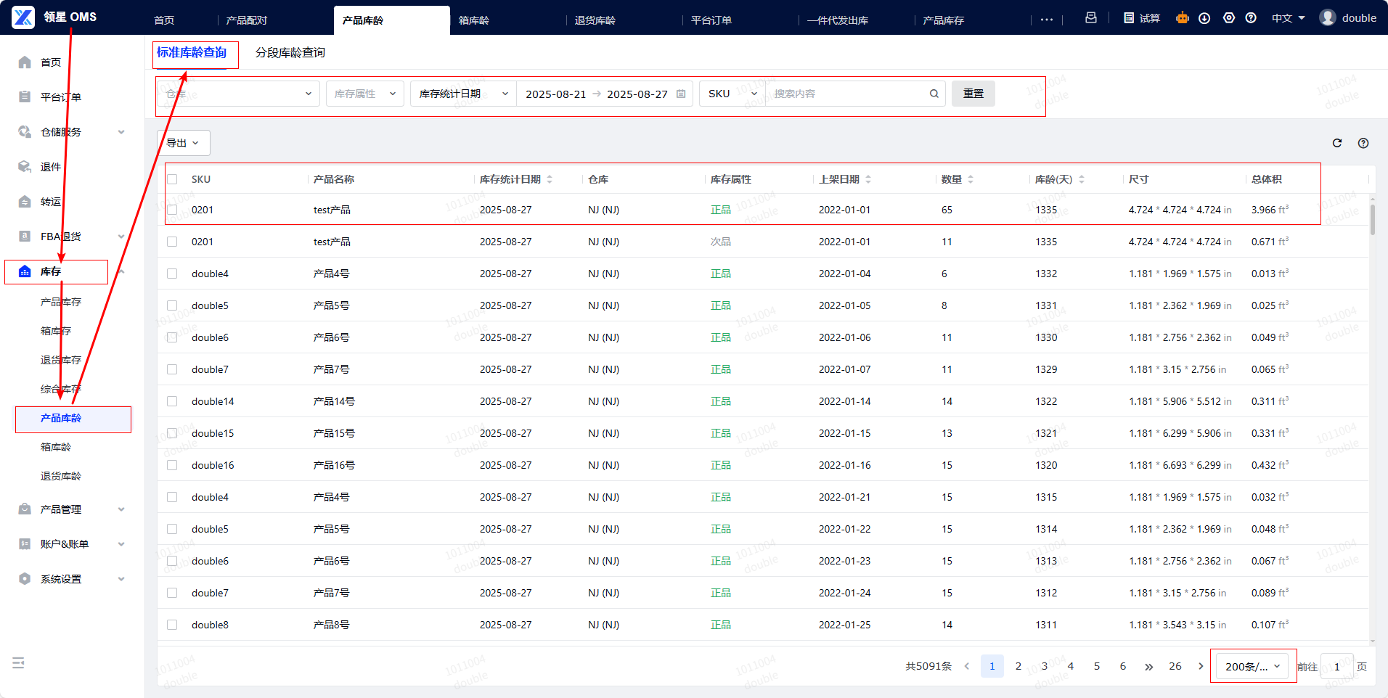The width and height of the screenshot is (1388, 698).
Task: Open the 平台订单 tab in top bar
Action: coord(711,20)
